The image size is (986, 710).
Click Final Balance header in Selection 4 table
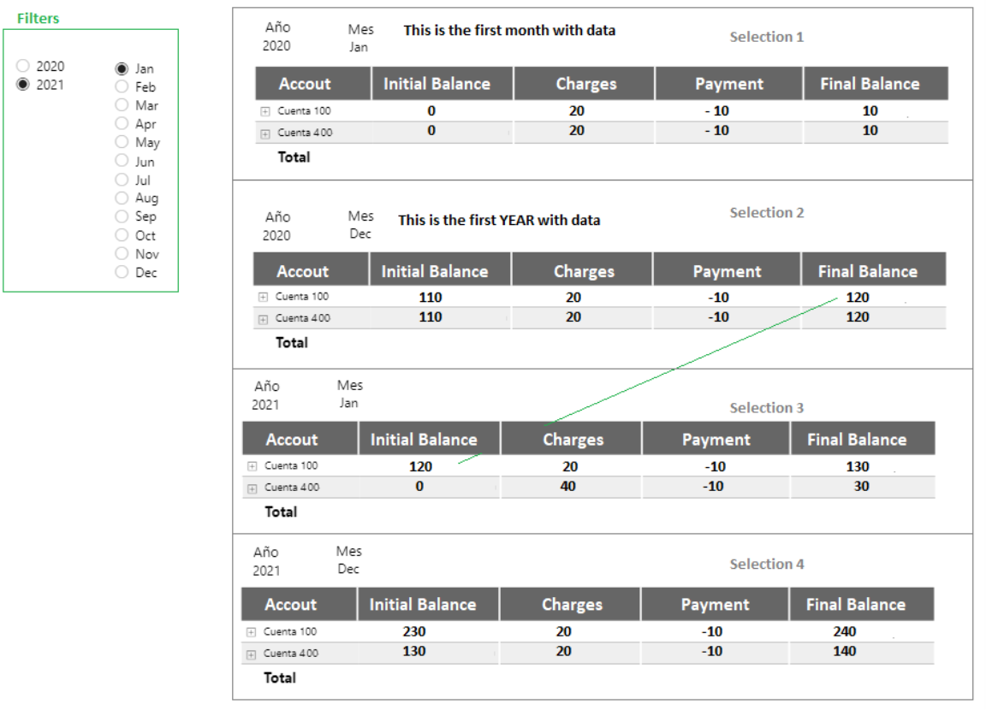click(x=862, y=605)
